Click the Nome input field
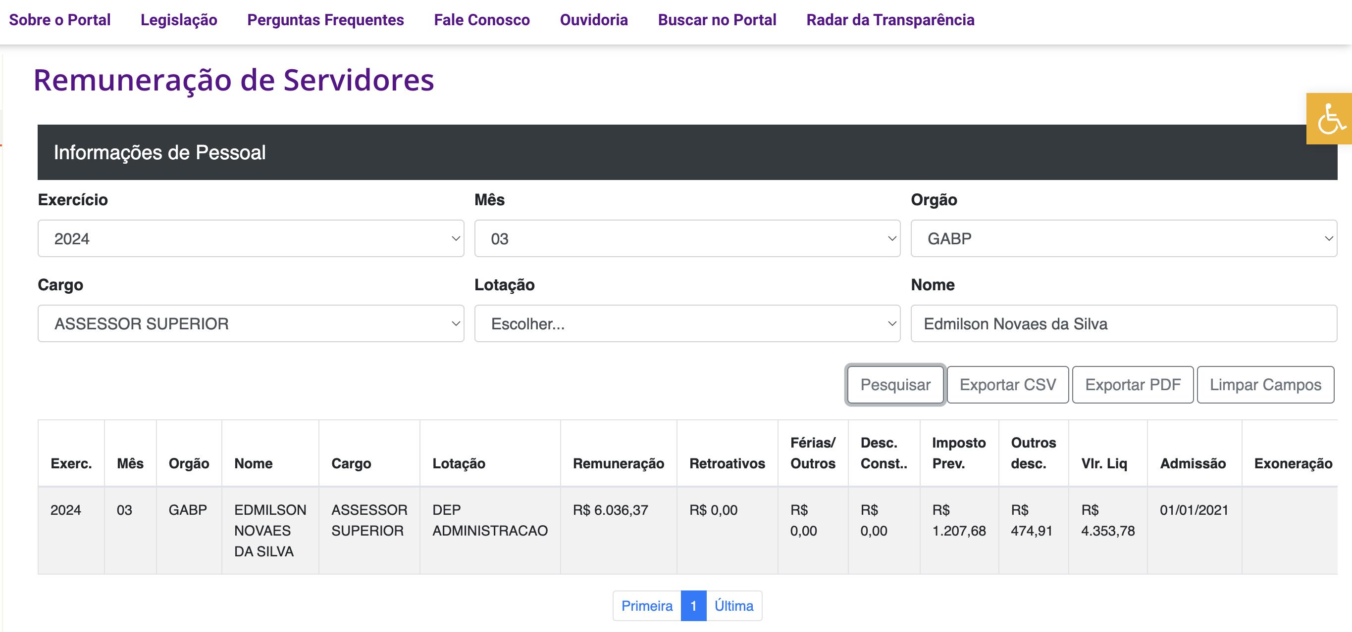1352x632 pixels. click(1124, 323)
